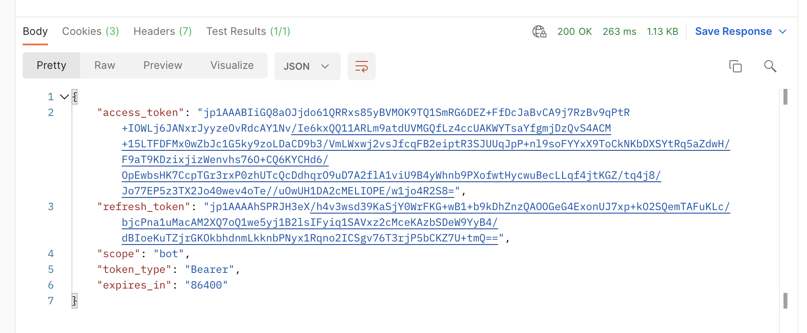Open the network information globe icon

[540, 31]
